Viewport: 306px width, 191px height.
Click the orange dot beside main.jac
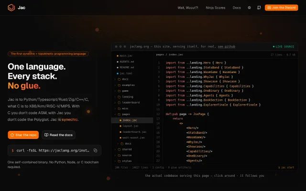coord(118,56)
